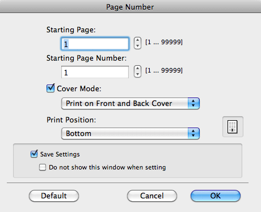Viewport: 261px width, 212px height.
Task: Click into the Starting Page Number field
Action: click(x=95, y=72)
